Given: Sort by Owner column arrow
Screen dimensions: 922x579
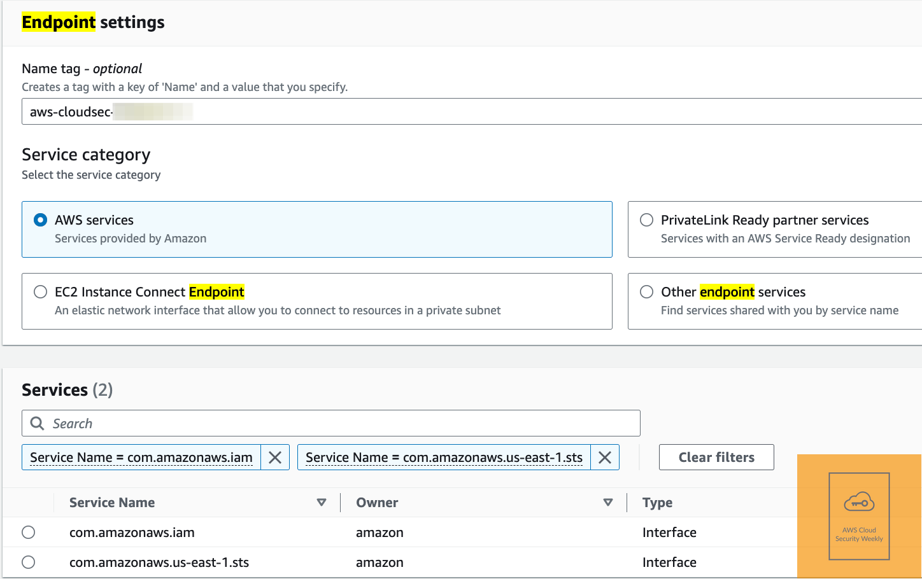Looking at the screenshot, I should 608,503.
